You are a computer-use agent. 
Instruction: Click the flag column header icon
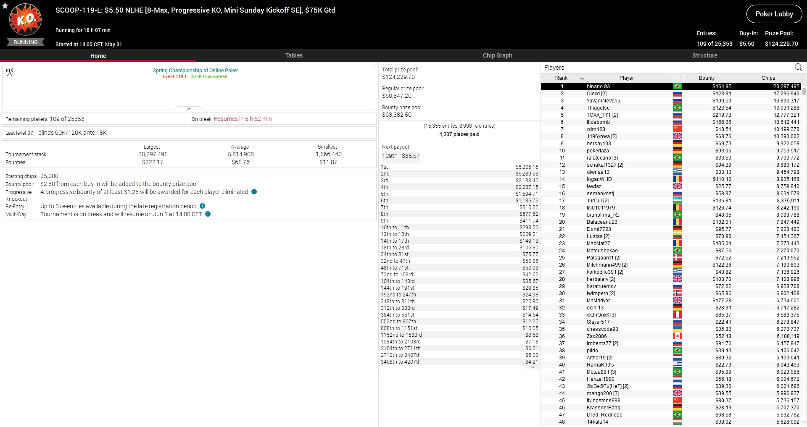(677, 78)
